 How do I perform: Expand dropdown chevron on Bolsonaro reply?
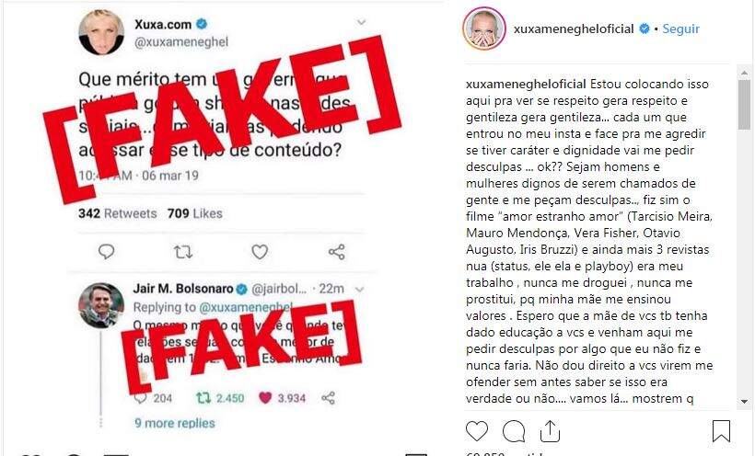coord(359,290)
